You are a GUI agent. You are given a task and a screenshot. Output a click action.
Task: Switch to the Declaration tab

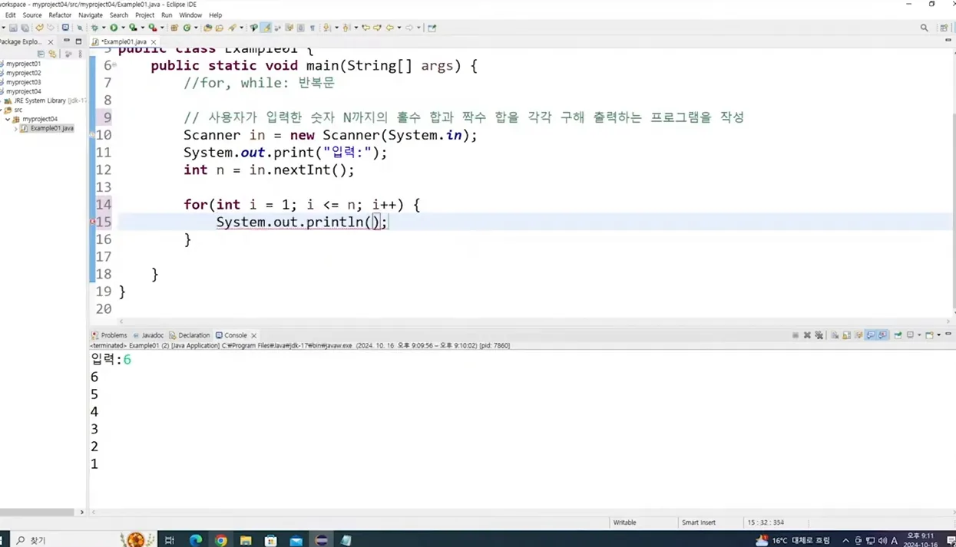(x=190, y=335)
